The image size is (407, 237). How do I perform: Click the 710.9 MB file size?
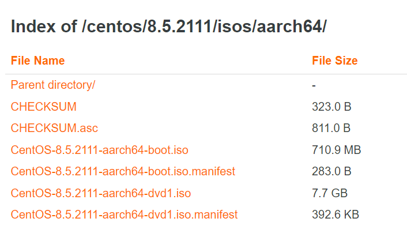click(336, 150)
